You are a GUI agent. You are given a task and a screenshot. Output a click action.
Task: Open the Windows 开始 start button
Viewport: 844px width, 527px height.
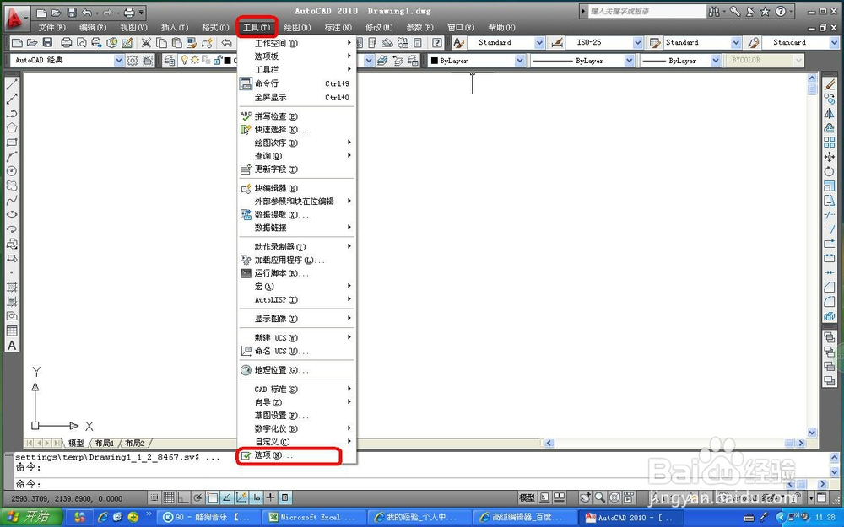31,517
